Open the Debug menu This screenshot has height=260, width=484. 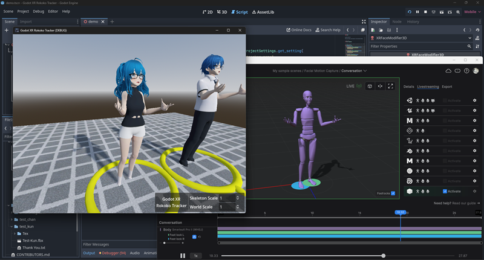[38, 11]
